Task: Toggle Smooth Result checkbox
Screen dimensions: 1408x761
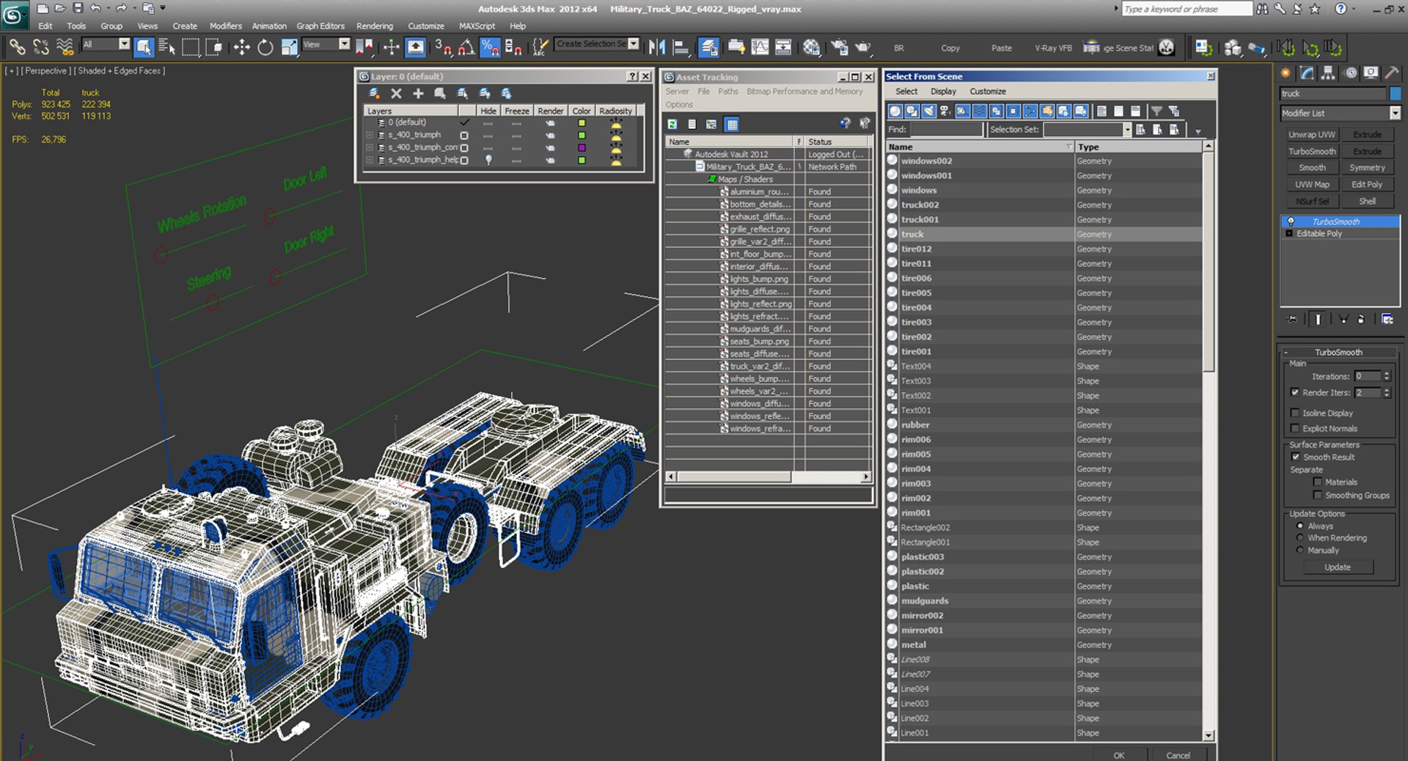Action: [x=1296, y=457]
